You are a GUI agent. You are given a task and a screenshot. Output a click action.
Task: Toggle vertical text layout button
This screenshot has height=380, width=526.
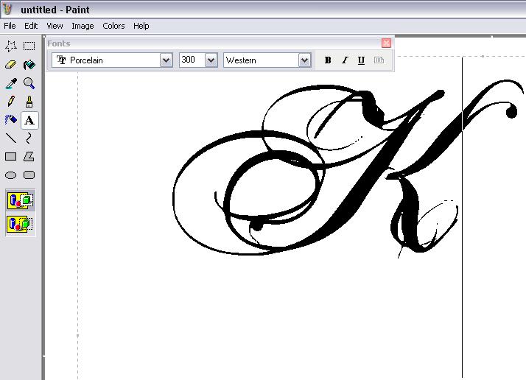[379, 60]
